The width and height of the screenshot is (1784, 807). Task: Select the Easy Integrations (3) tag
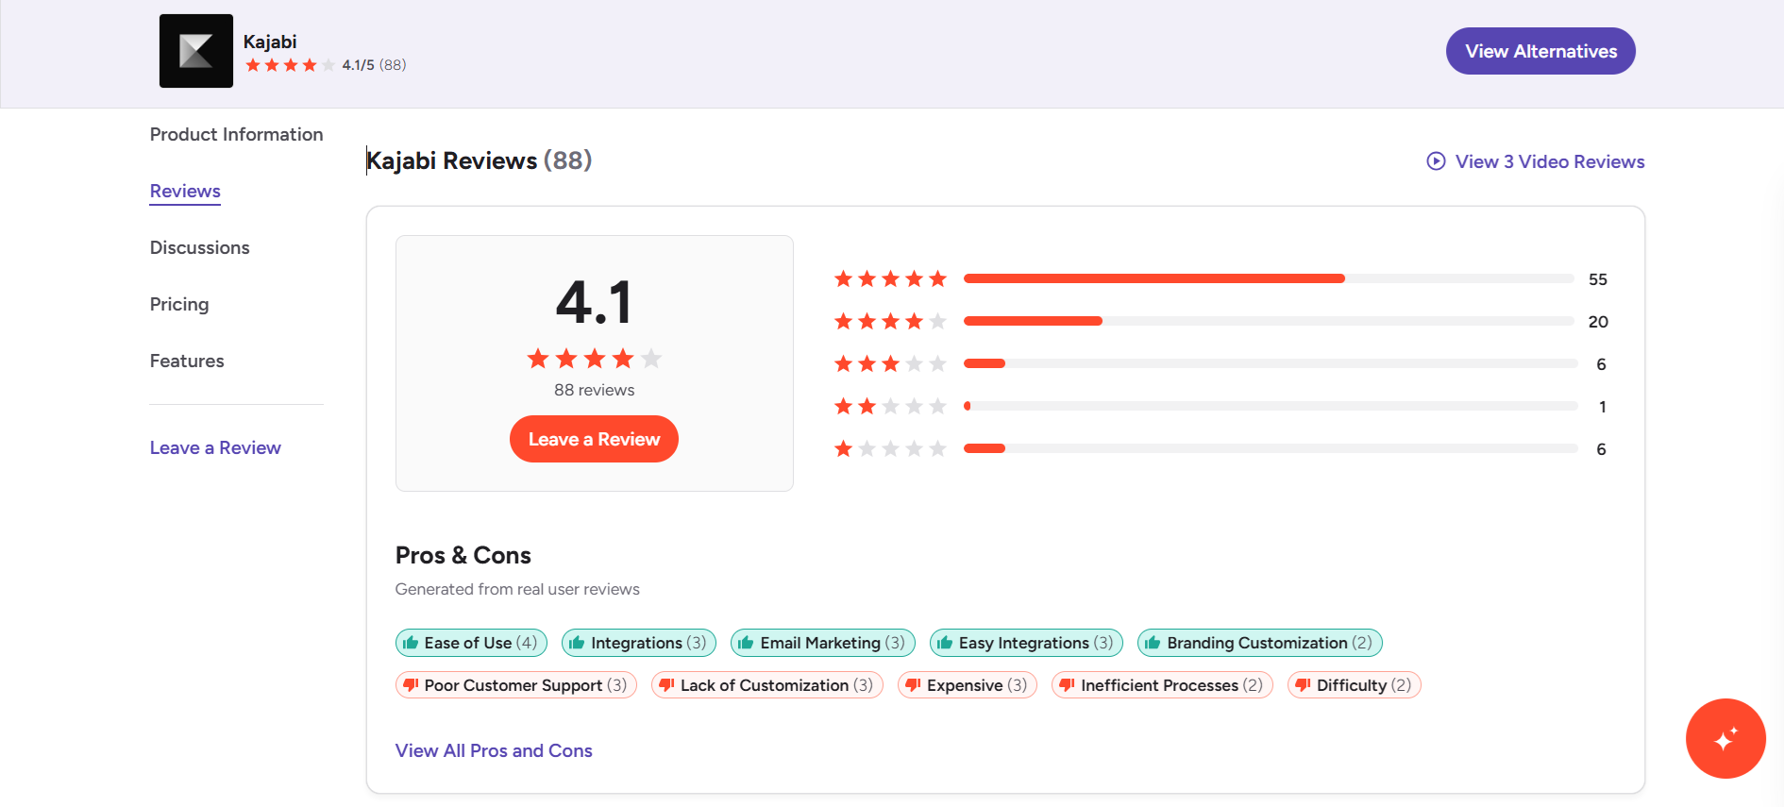(x=1026, y=643)
